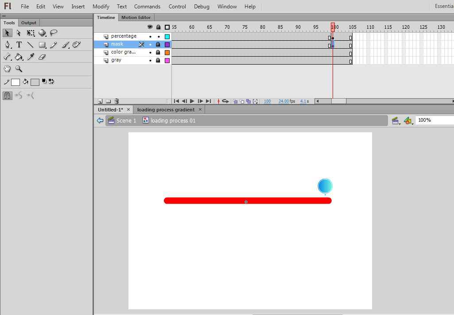This screenshot has width=454, height=315.
Task: Select the Subselection tool
Action: click(19, 33)
